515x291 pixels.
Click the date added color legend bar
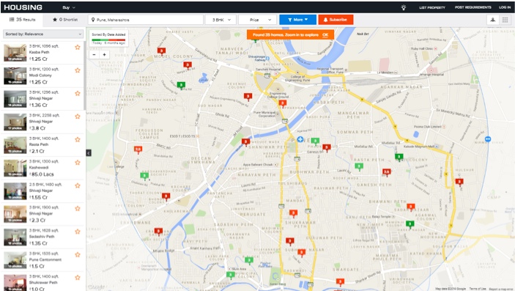click(108, 40)
